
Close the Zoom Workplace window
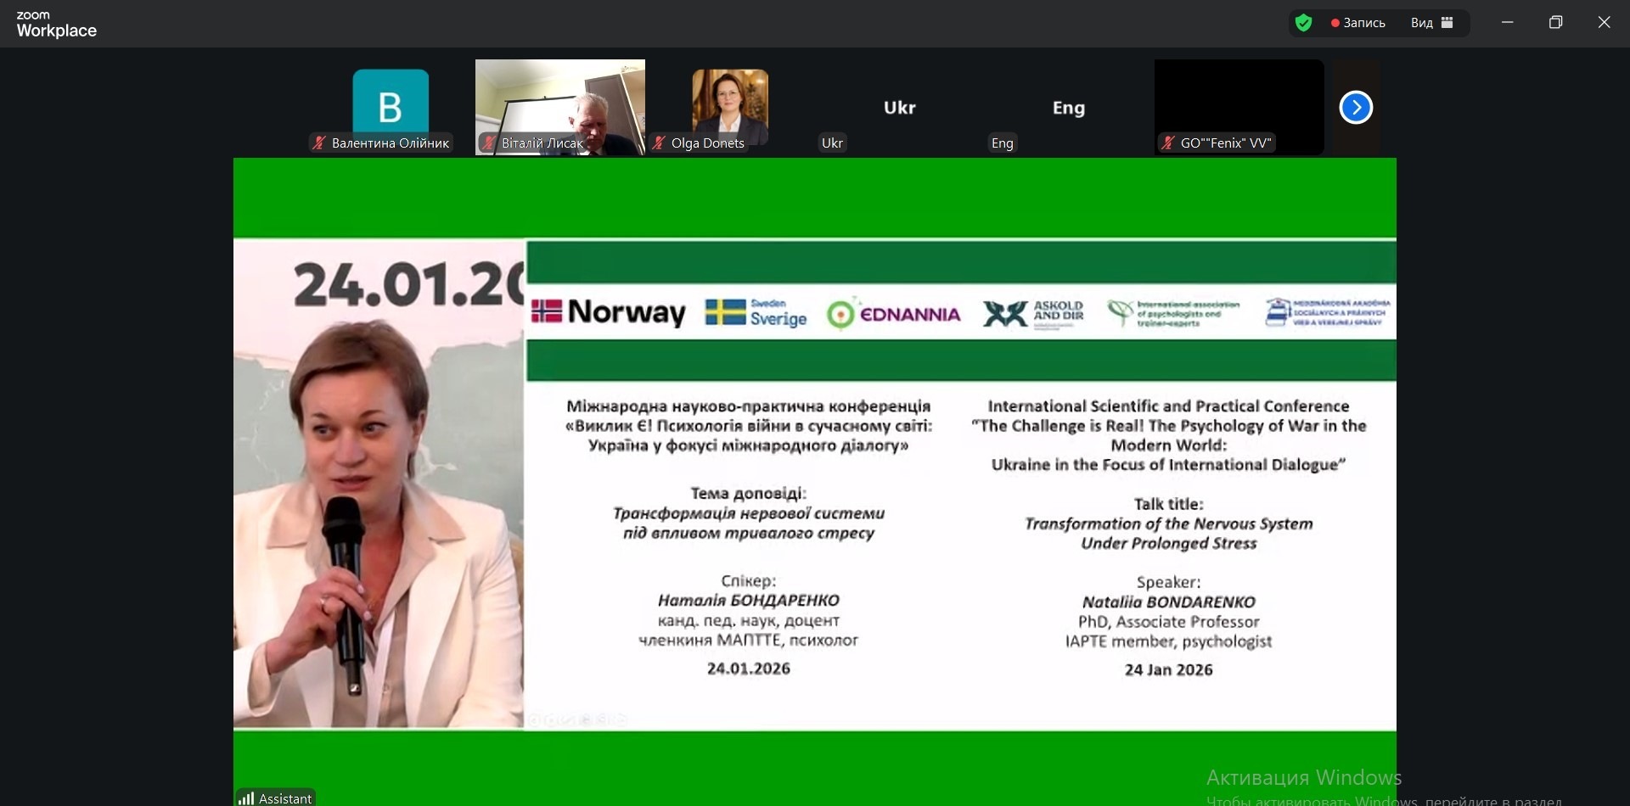click(x=1604, y=23)
